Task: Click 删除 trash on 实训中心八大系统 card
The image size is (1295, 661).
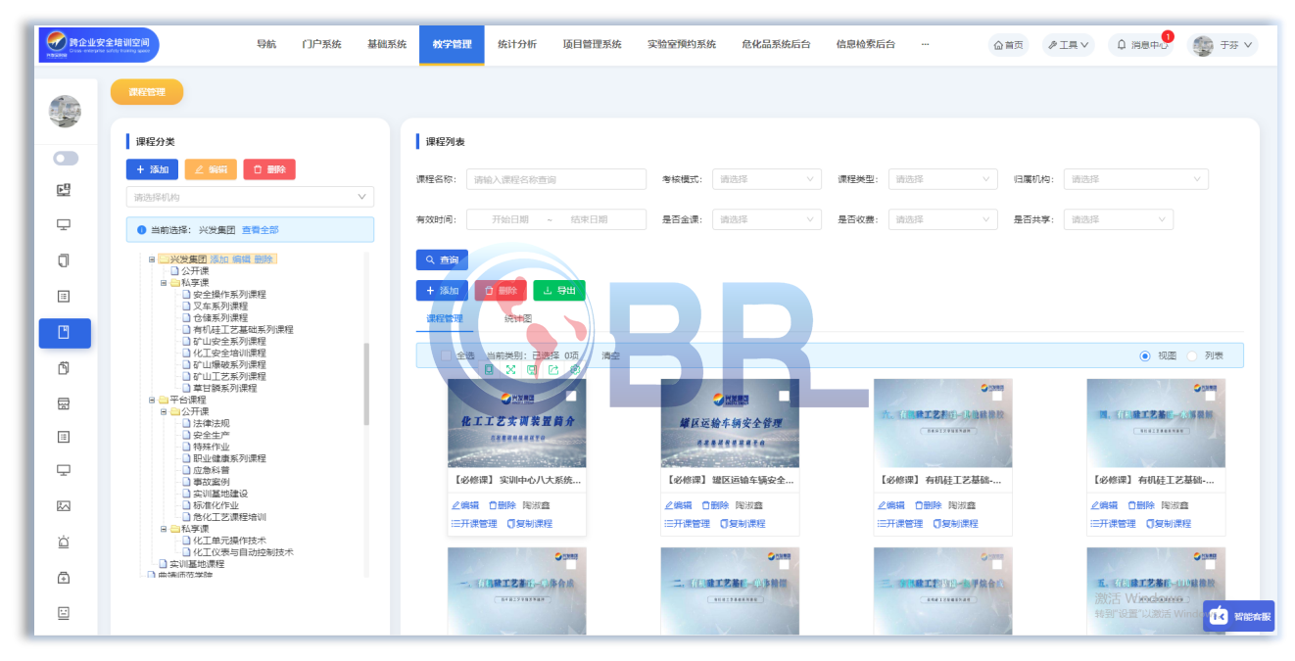Action: [502, 505]
